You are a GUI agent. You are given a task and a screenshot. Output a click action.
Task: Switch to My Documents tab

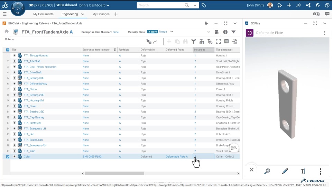43,14
